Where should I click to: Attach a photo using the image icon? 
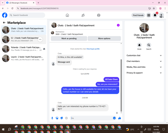pos(57,118)
